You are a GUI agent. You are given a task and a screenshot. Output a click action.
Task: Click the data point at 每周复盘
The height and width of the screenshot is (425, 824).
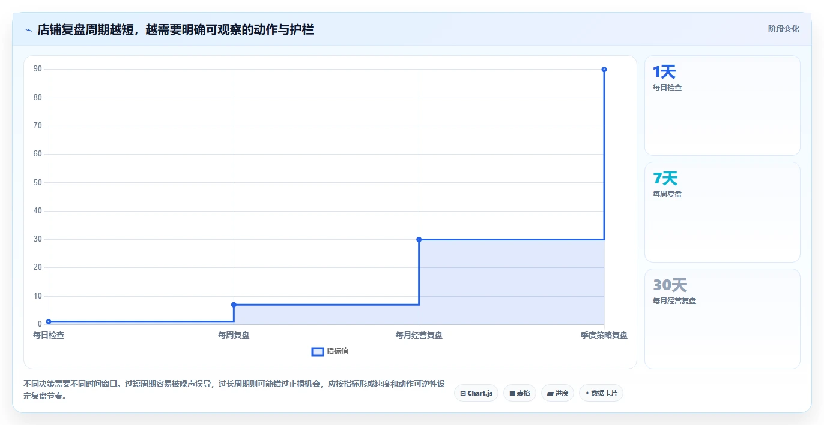234,305
